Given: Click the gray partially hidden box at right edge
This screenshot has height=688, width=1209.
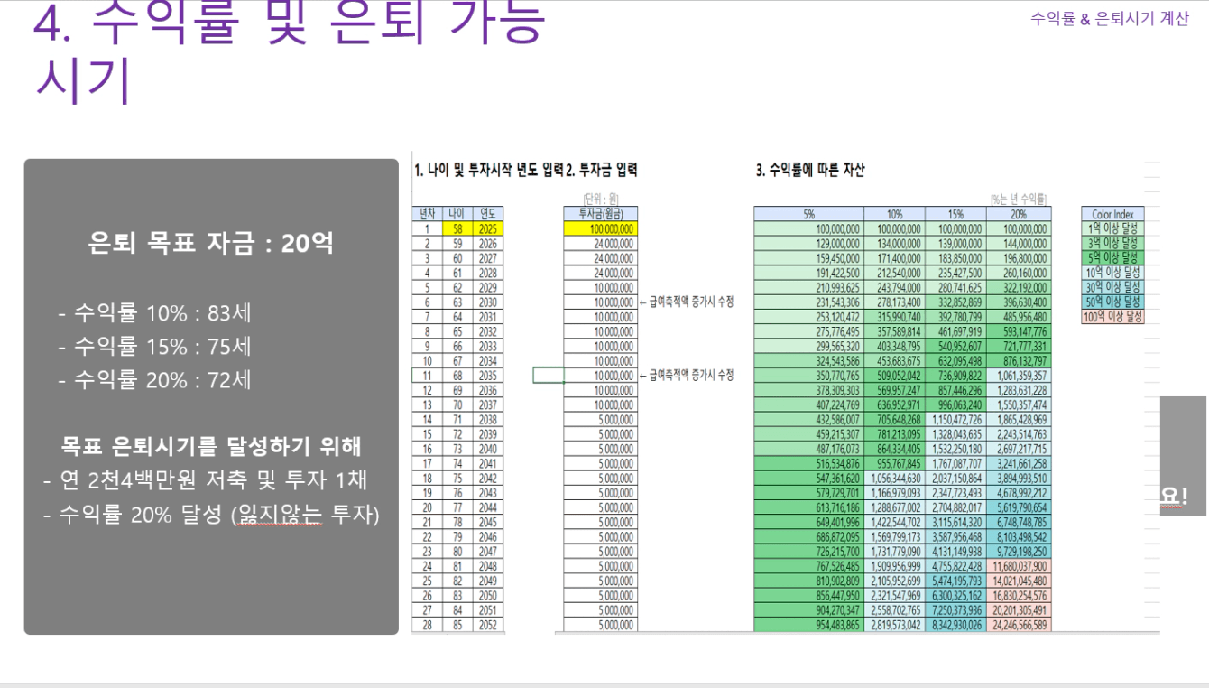Looking at the screenshot, I should tap(1182, 455).
